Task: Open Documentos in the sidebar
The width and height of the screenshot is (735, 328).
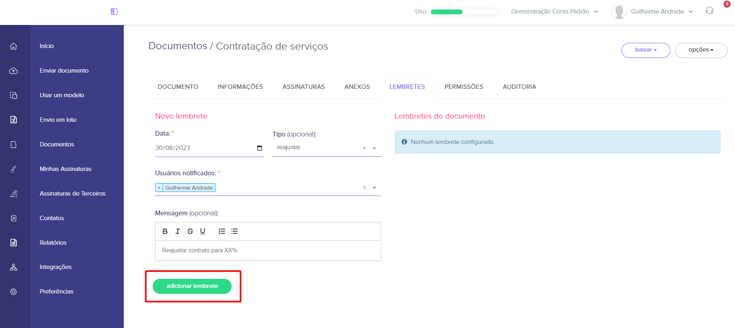Action: tap(57, 144)
